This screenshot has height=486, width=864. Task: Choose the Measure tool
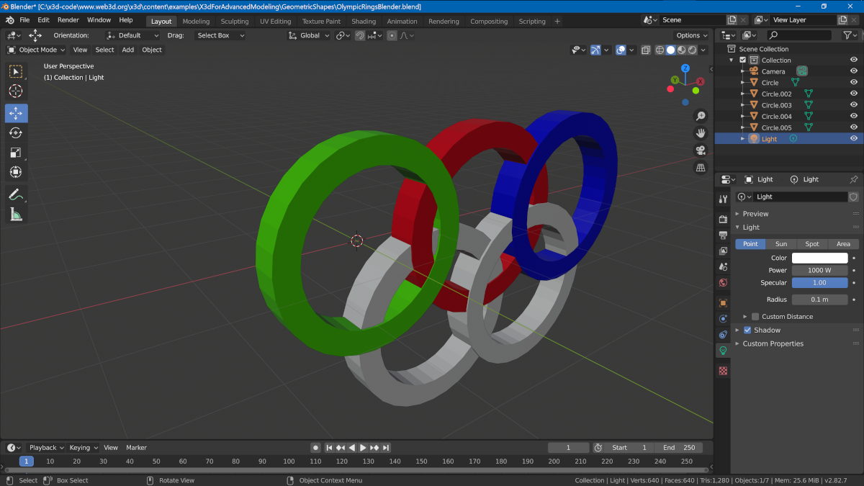[16, 214]
